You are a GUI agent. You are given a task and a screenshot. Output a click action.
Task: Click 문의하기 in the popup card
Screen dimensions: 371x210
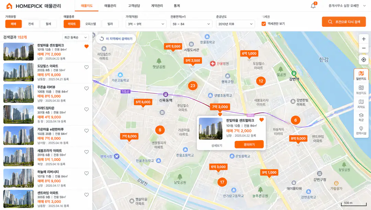pos(249,144)
